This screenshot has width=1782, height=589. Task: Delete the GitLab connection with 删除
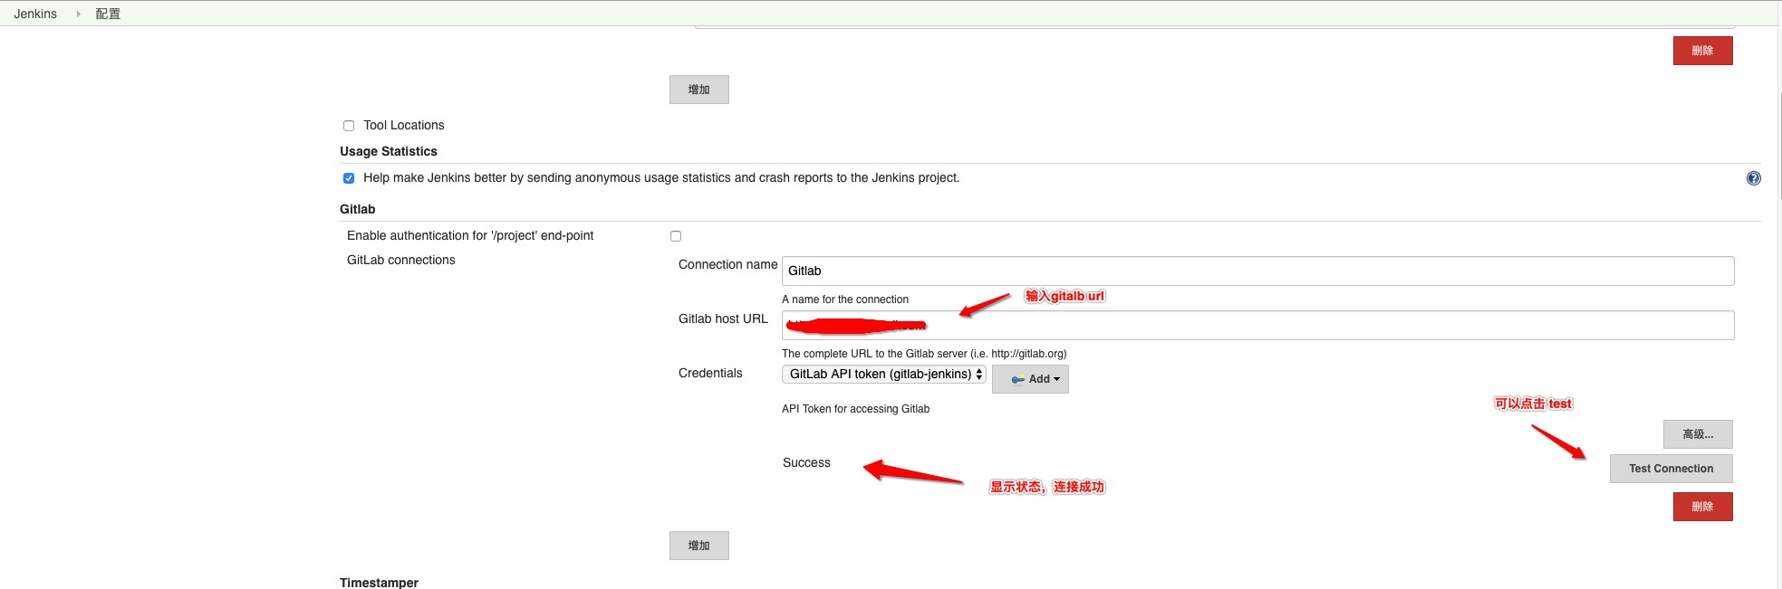coord(1702,507)
